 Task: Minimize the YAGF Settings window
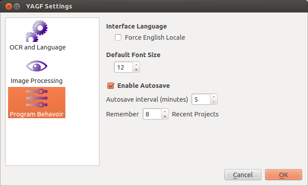[x=17, y=7]
